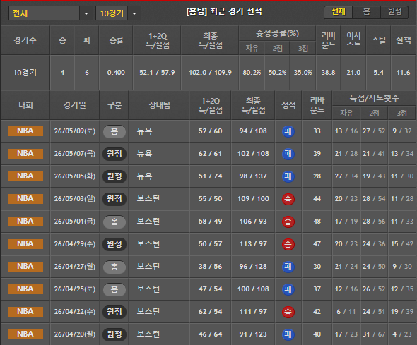Click the NBA league badge for 26/05/07 row
The height and width of the screenshot is (345, 417).
coord(25,154)
